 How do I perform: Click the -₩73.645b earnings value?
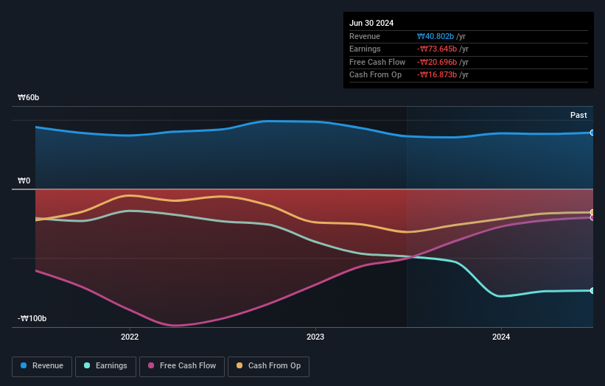point(437,49)
